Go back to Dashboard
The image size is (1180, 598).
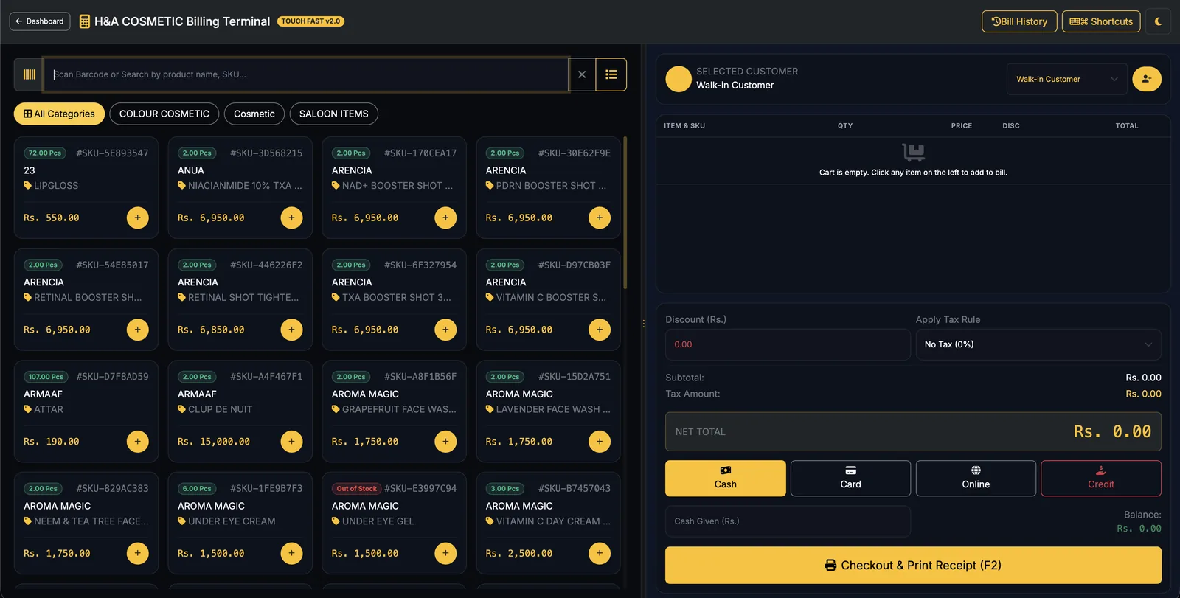40,21
